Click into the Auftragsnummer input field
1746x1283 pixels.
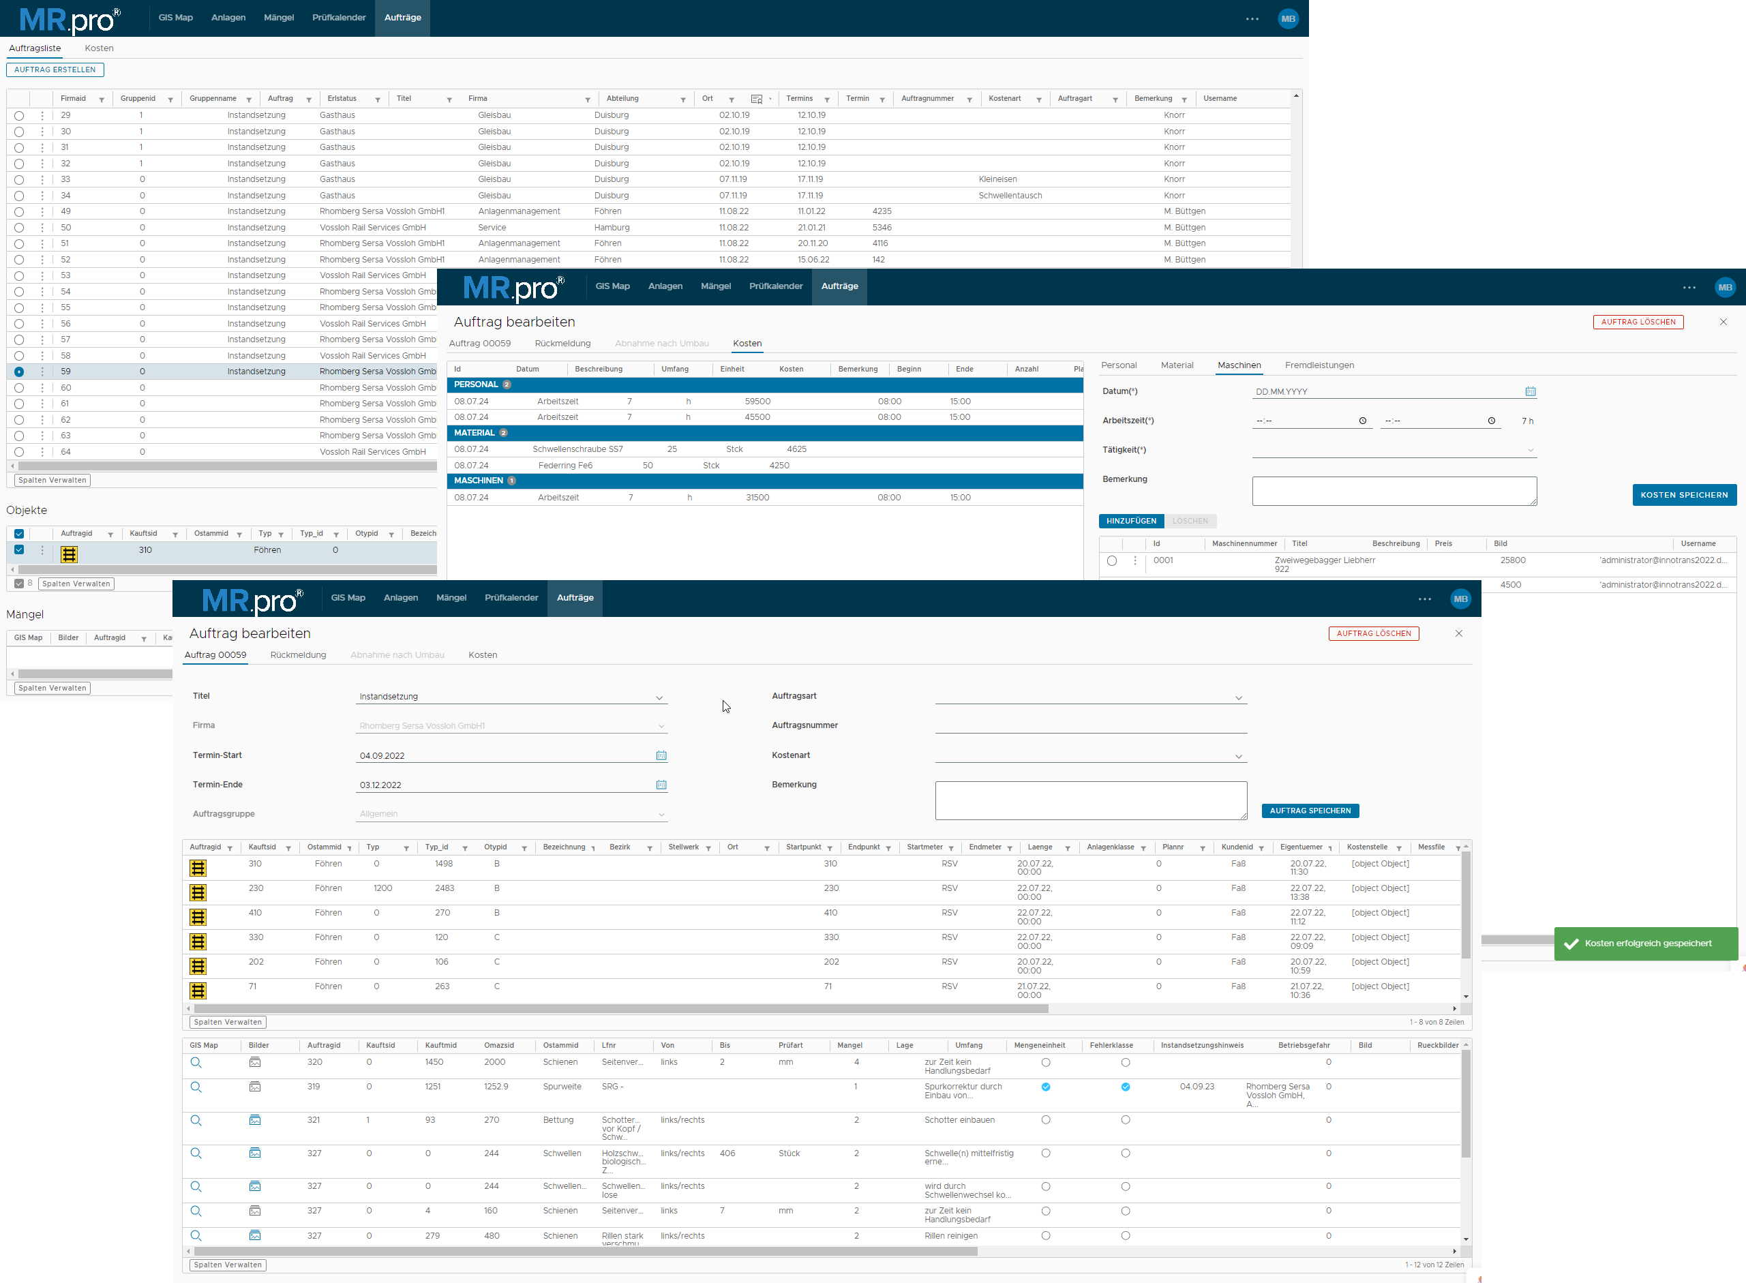pos(1092,726)
